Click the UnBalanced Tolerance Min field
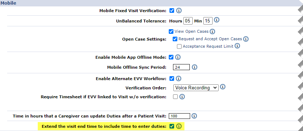 click(208, 21)
